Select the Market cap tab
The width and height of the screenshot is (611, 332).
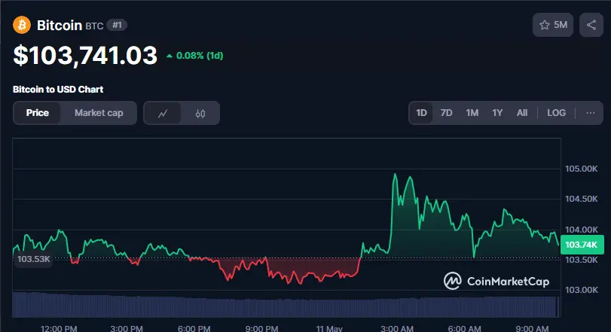tap(99, 113)
